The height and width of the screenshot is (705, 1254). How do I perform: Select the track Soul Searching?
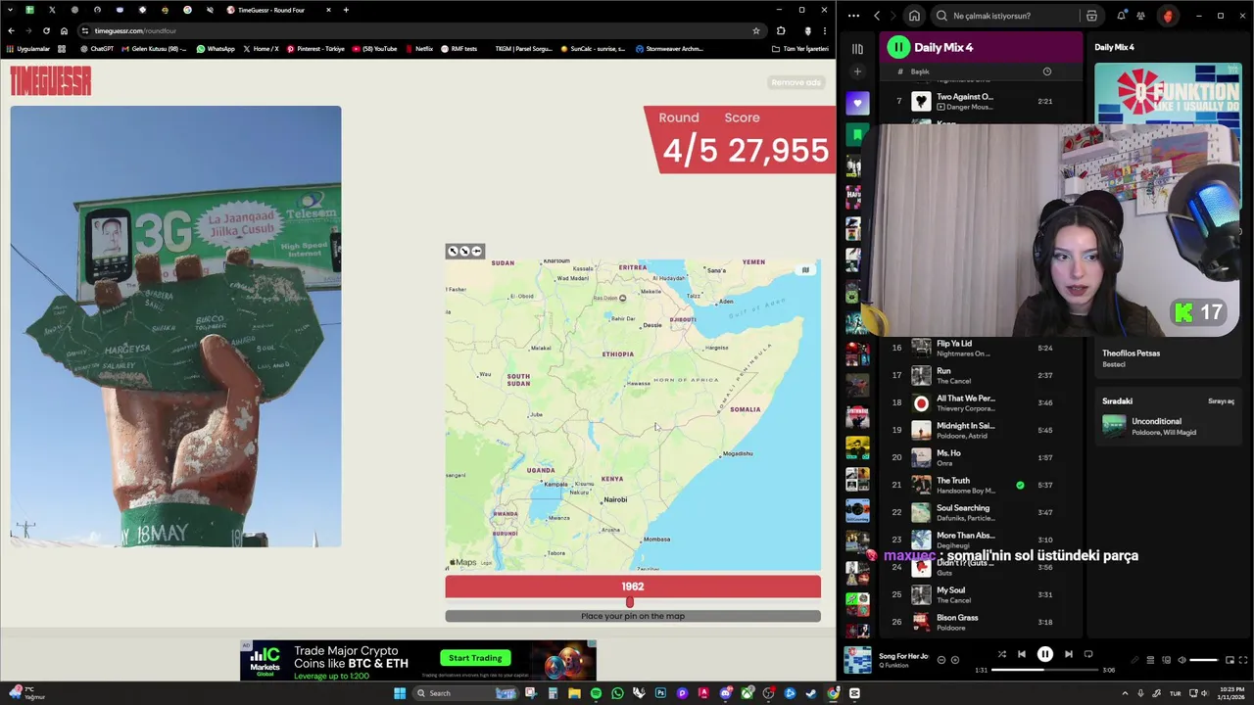point(980,512)
